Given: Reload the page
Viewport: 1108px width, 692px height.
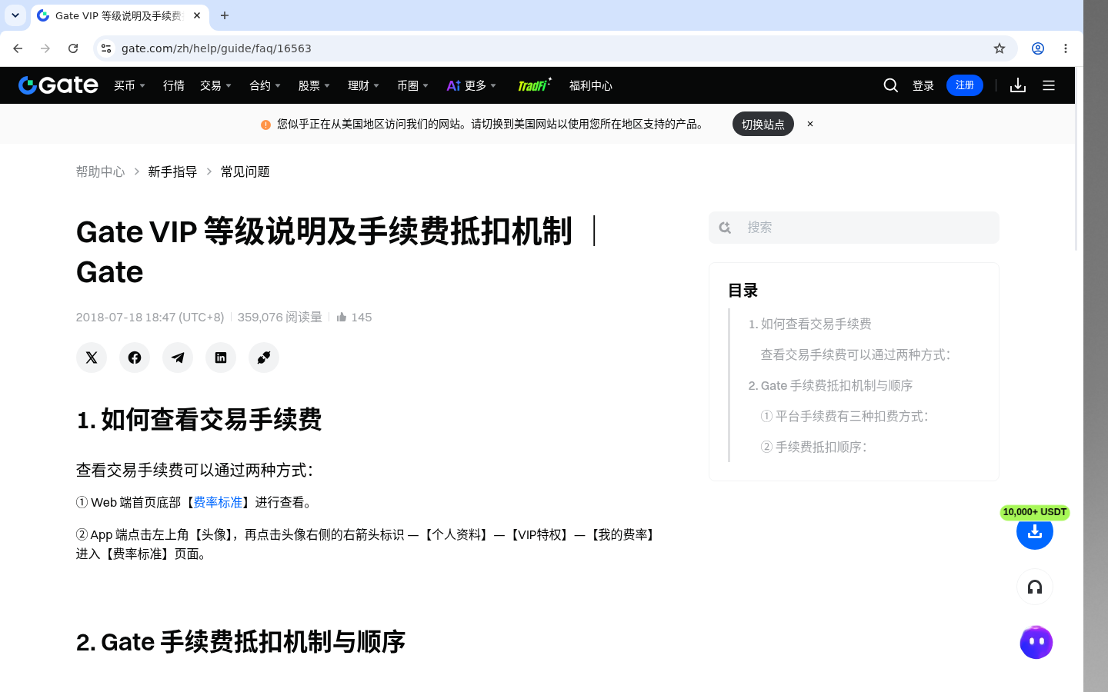Looking at the screenshot, I should point(73,48).
